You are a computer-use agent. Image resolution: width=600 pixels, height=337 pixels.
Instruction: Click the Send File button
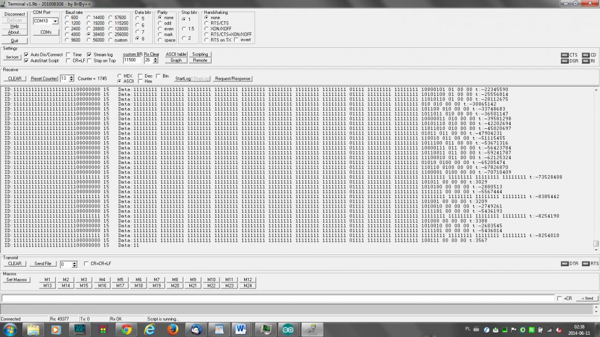tap(42, 264)
